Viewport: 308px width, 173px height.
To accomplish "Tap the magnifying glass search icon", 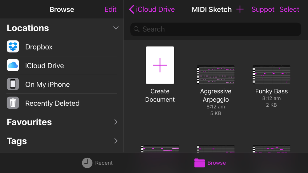I will point(136,29).
